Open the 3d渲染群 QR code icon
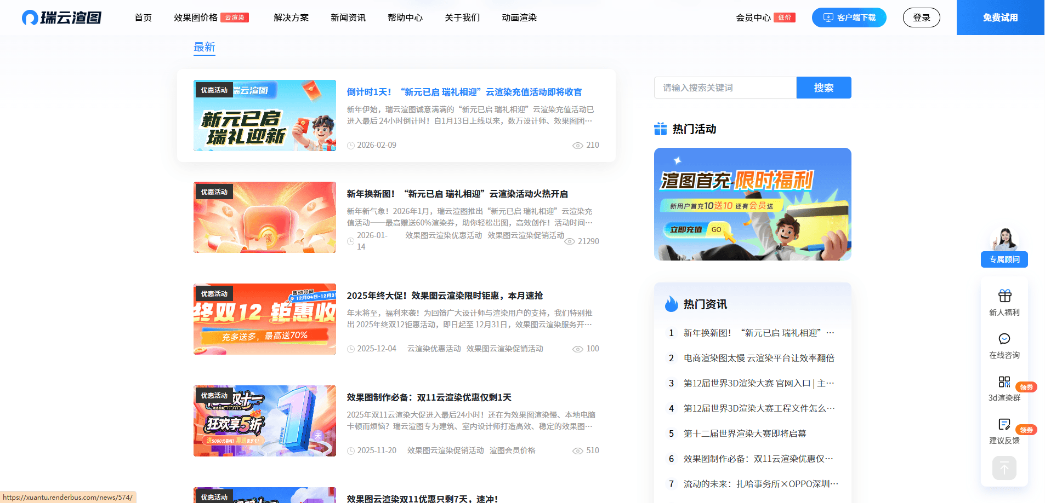This screenshot has width=1045, height=503. tap(1004, 383)
